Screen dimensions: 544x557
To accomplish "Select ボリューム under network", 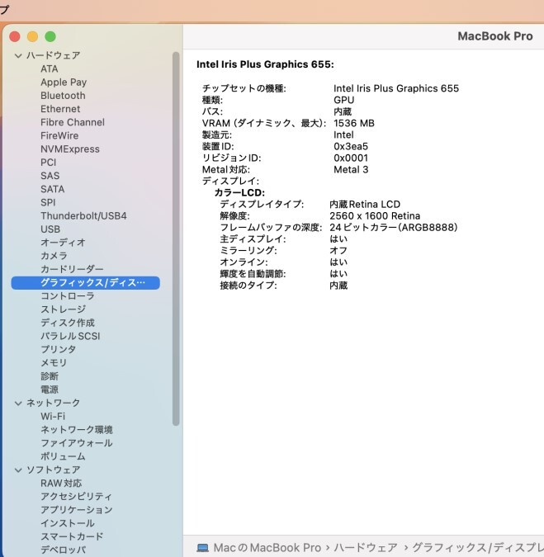I will pos(63,456).
